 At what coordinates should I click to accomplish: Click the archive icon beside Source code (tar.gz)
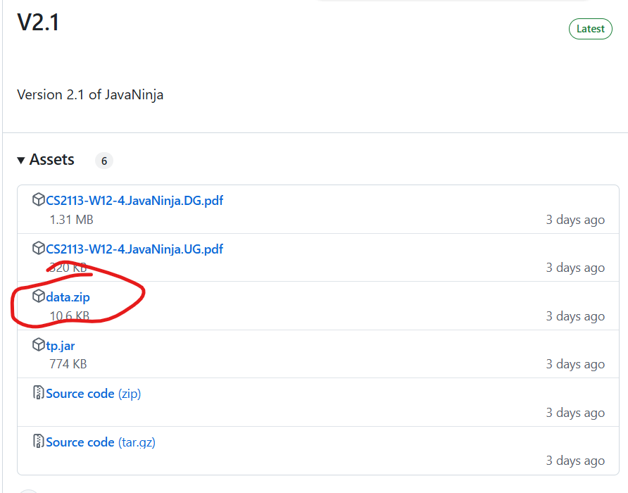click(39, 442)
